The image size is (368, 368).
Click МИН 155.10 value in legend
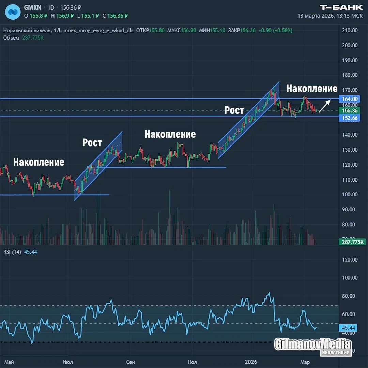212,31
